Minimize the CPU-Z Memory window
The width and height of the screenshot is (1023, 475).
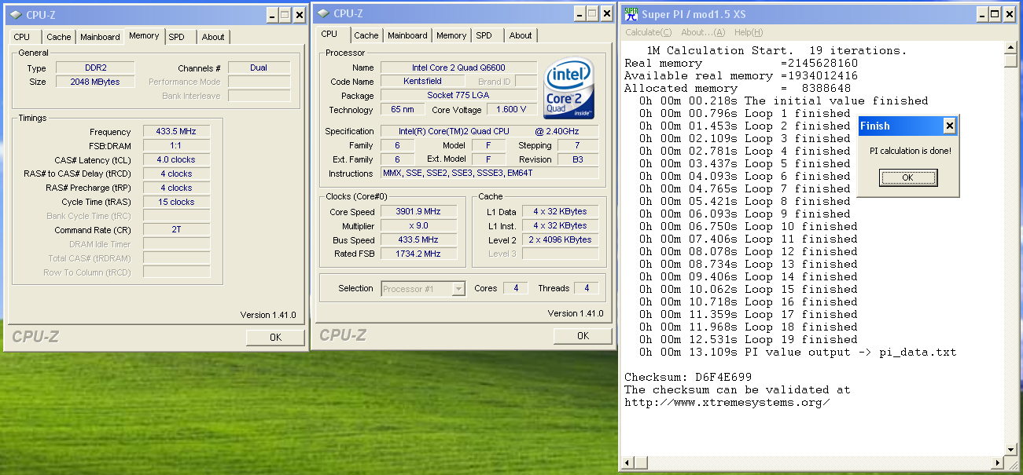[x=271, y=15]
